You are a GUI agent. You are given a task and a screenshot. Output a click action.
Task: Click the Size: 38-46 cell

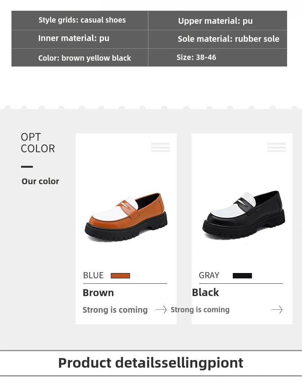[196, 57]
